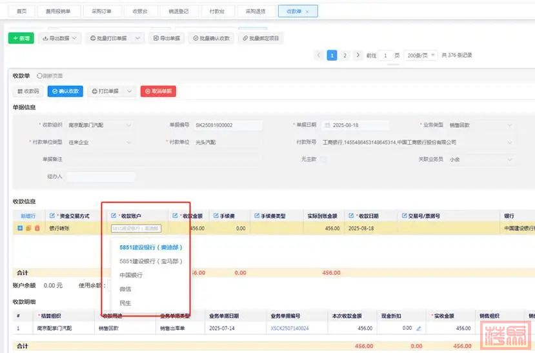Click the pencil edit icon beside 现金折扣
535x353 pixels.
(418, 328)
